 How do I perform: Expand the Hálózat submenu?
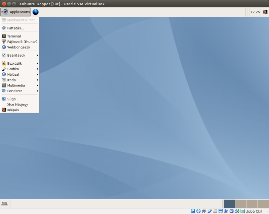[20, 74]
